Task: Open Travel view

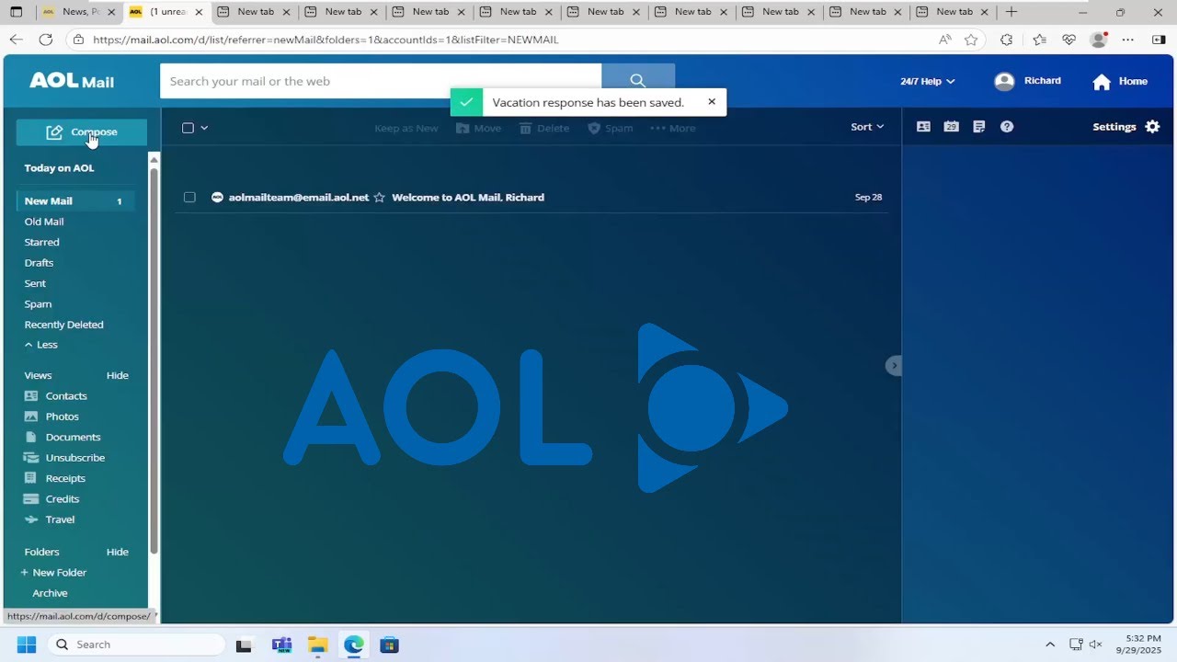Action: (x=50, y=519)
